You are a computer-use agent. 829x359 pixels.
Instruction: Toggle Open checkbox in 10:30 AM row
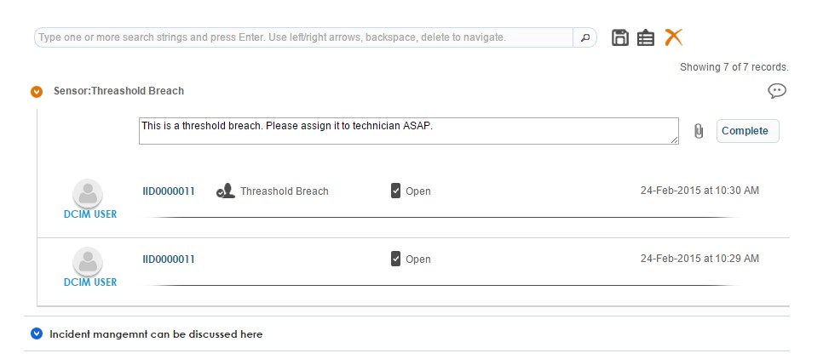coord(395,191)
